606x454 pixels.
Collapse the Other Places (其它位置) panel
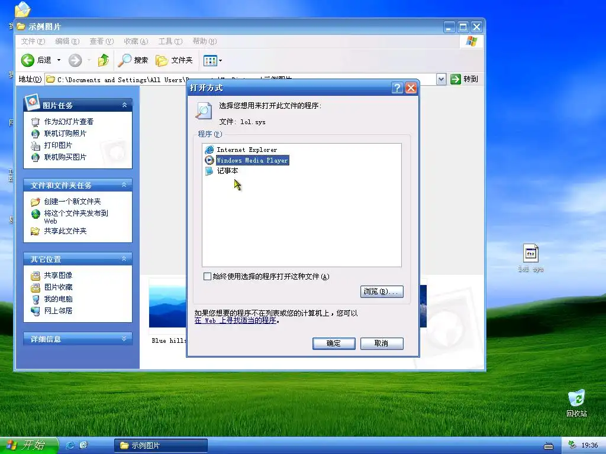(x=124, y=259)
